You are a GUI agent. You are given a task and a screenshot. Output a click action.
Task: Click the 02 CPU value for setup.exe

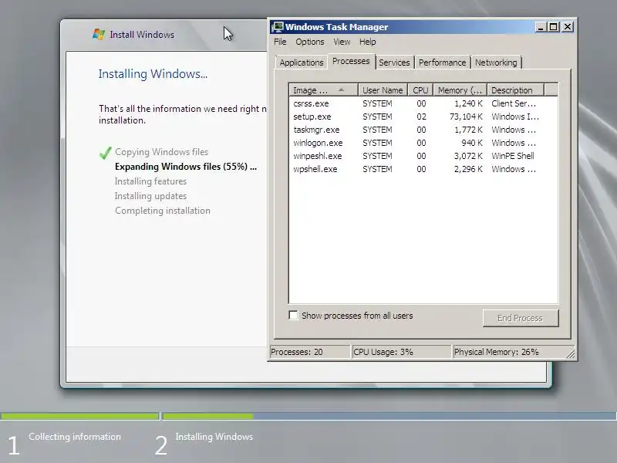coord(421,117)
